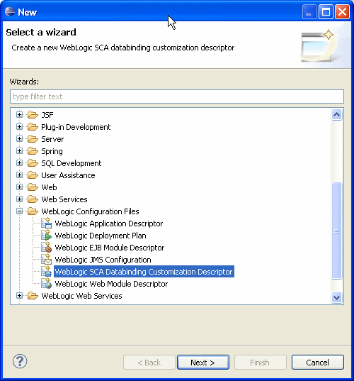Expand the User Assistance node
The width and height of the screenshot is (354, 381).
coord(19,175)
